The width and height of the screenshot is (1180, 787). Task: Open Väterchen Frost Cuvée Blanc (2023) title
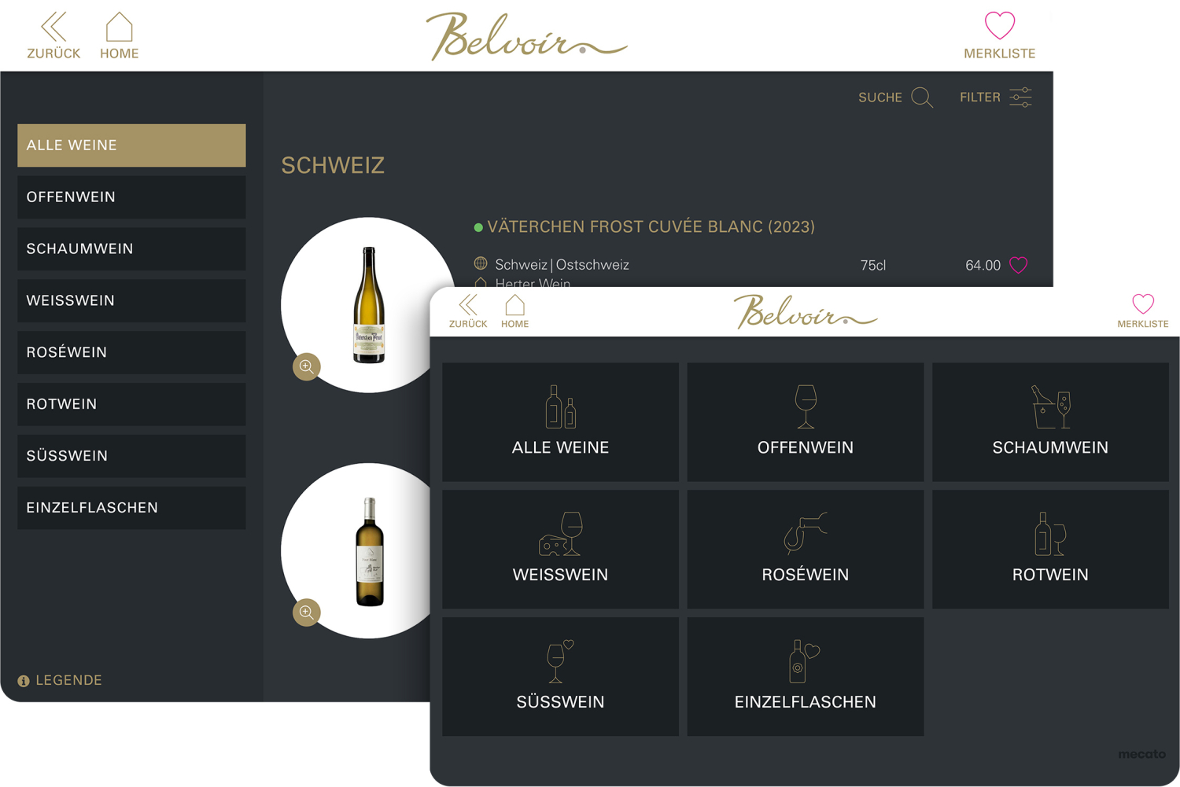tap(651, 227)
